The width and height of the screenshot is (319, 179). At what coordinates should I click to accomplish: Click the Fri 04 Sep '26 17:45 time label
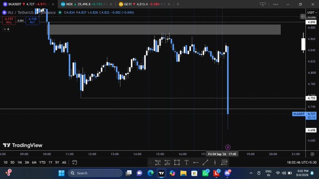click(222, 154)
